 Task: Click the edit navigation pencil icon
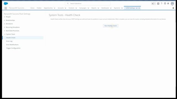(x=173, y=8)
